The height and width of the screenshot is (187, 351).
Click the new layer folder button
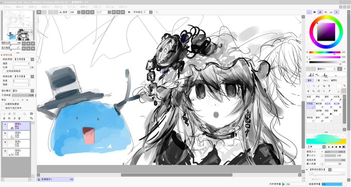coord(14,113)
